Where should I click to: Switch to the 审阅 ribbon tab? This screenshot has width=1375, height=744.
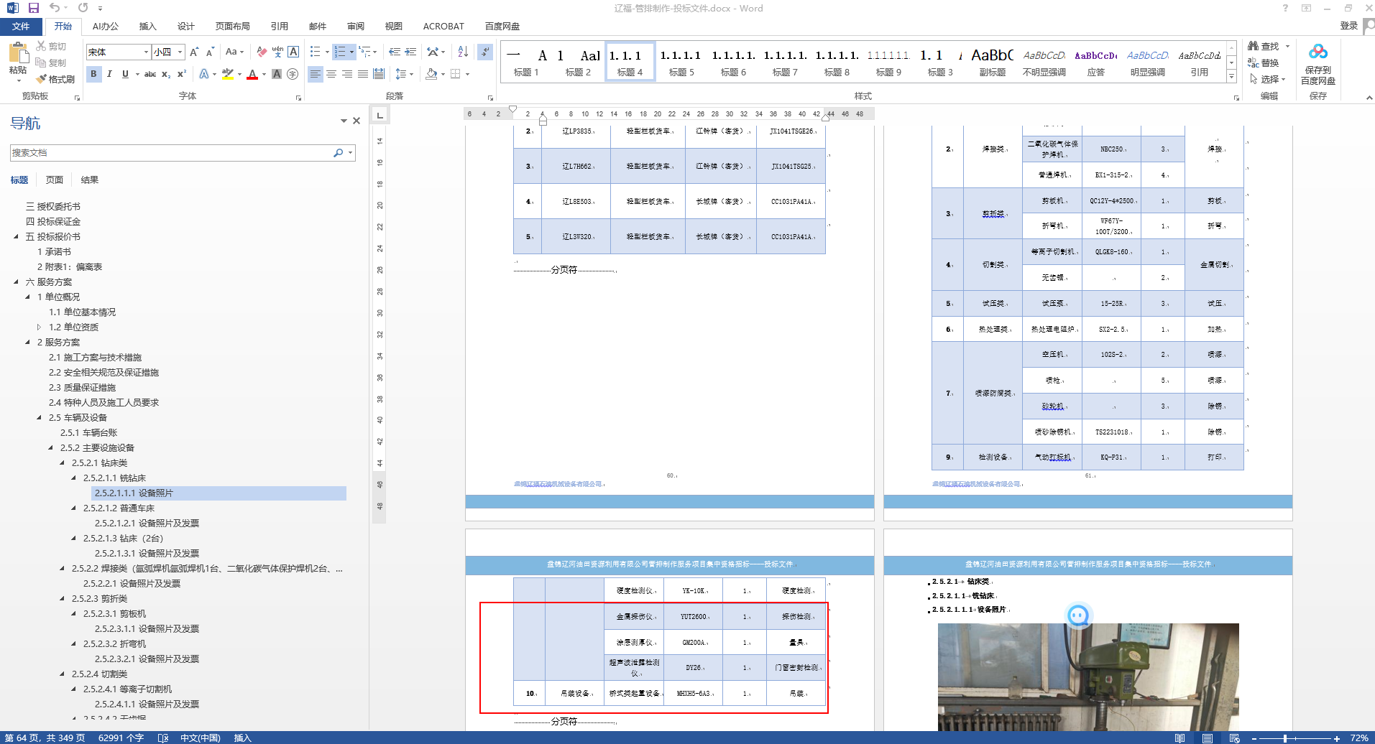(356, 27)
